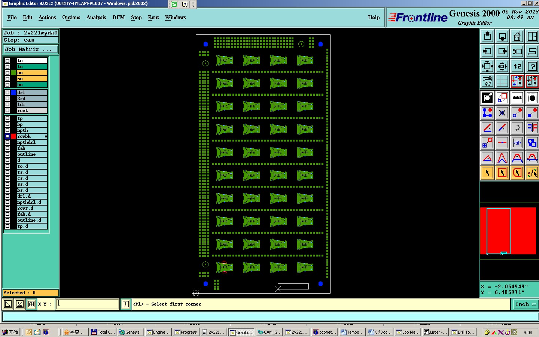
Task: Select the area zoom red-blue squares icon
Action: [502, 98]
